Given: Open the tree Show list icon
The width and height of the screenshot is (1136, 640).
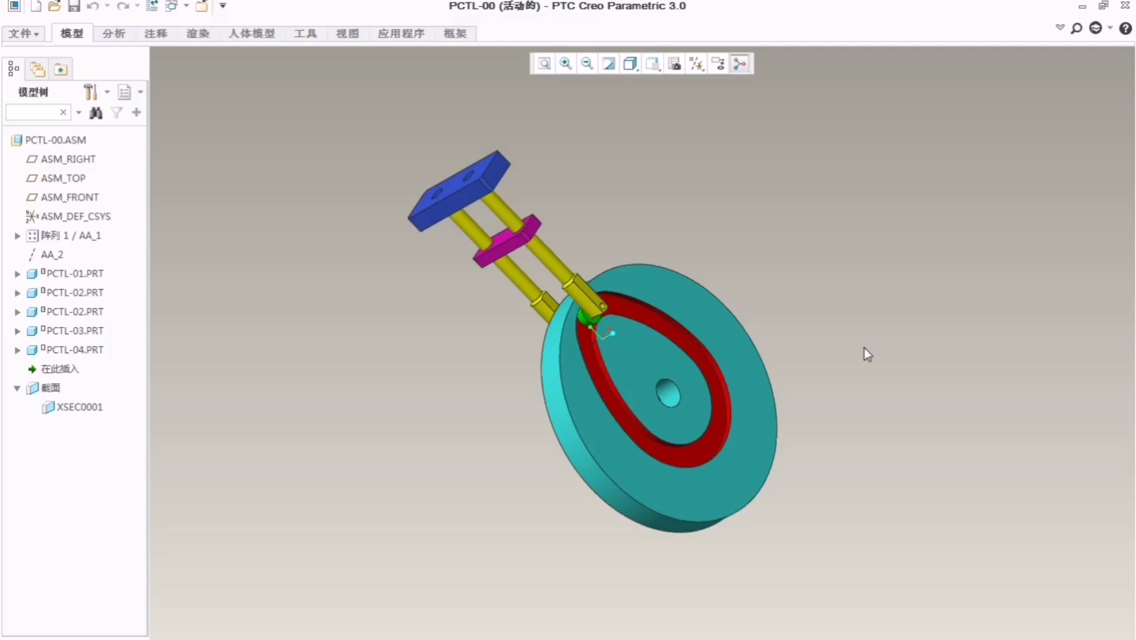Looking at the screenshot, I should [124, 92].
